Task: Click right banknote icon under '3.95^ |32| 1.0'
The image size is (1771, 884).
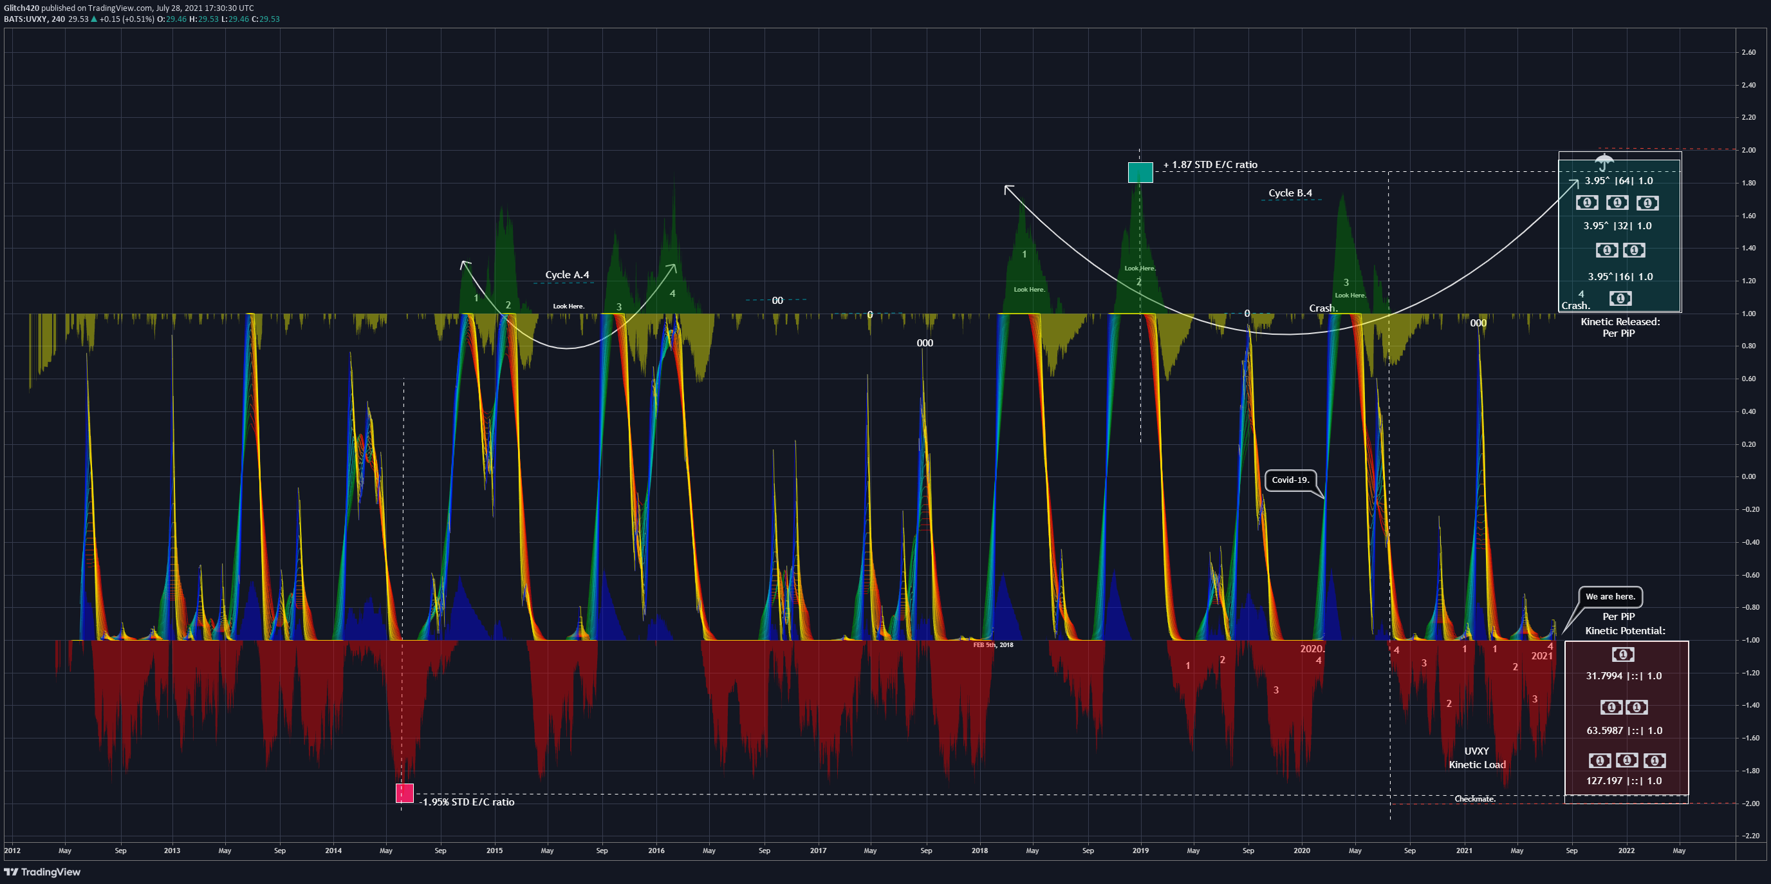Action: pyautogui.click(x=1634, y=250)
